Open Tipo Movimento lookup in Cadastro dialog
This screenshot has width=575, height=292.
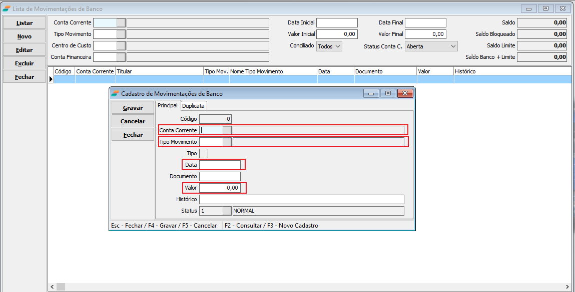click(227, 142)
